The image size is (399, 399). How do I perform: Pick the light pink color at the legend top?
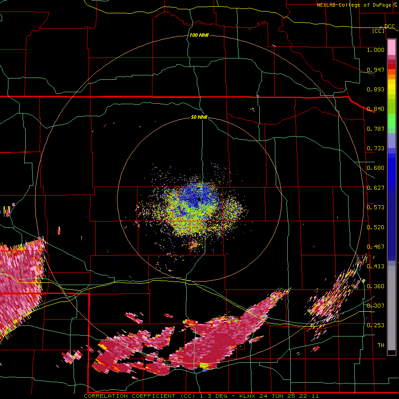pos(391,47)
